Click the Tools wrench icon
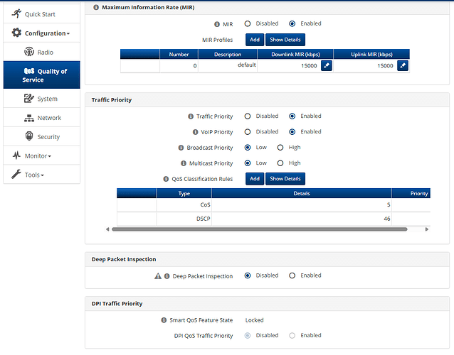This screenshot has height=355, width=454. (16, 174)
